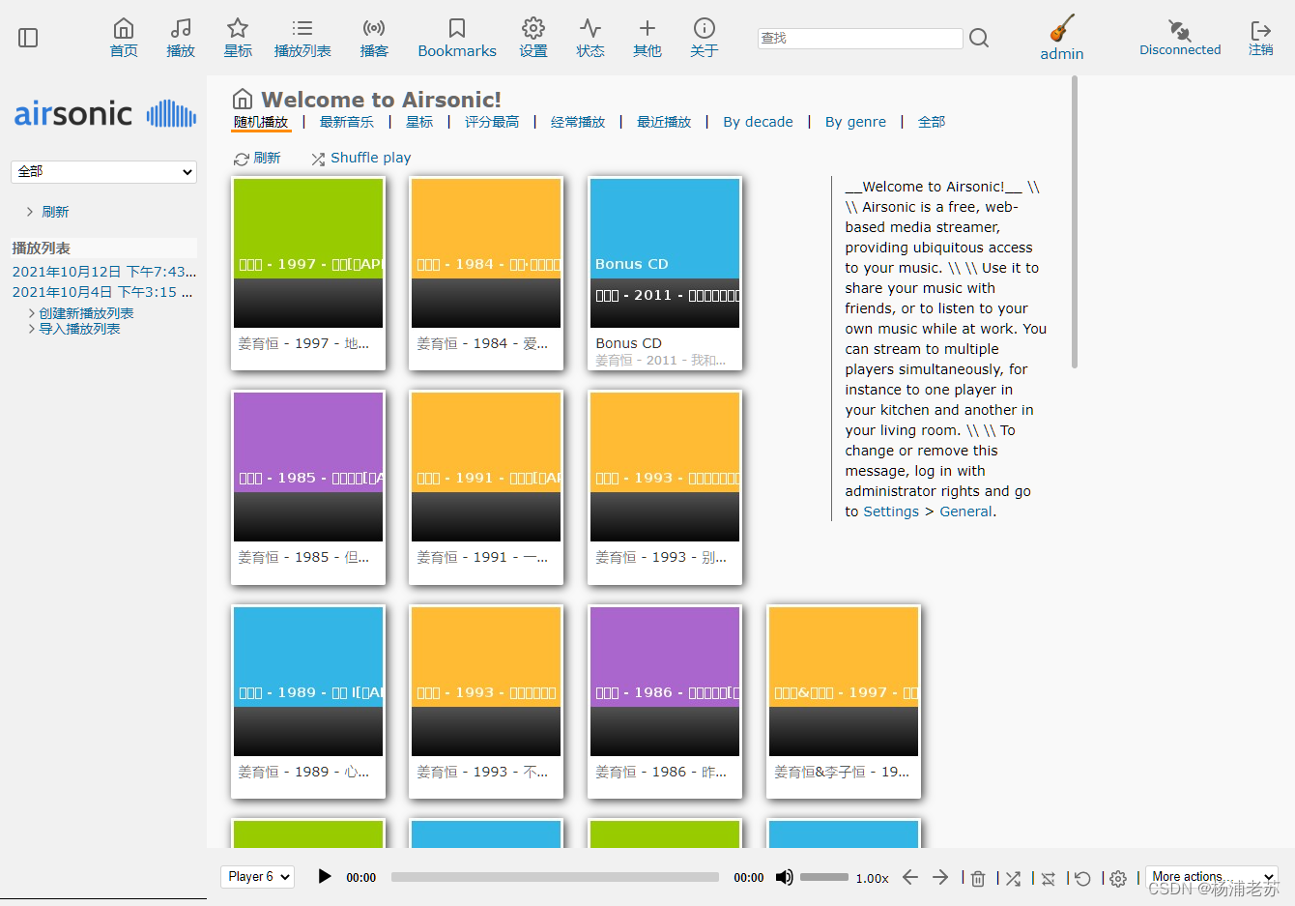Viewport: 1295px width, 906px height.
Task: Open Bookmarks icon in top bar
Action: pyautogui.click(x=457, y=29)
